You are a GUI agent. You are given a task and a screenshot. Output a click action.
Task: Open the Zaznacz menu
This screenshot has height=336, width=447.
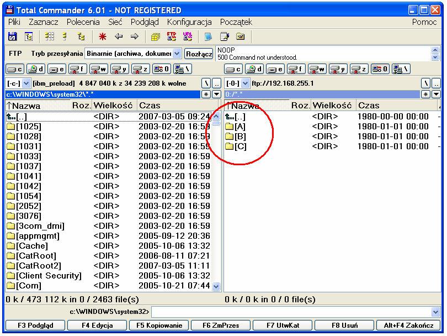click(44, 22)
